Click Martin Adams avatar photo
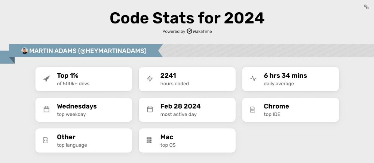Screen dimensions: 374x163 [x=25, y=51]
